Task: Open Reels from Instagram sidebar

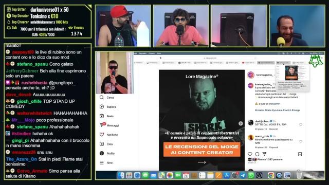Action: (106, 116)
